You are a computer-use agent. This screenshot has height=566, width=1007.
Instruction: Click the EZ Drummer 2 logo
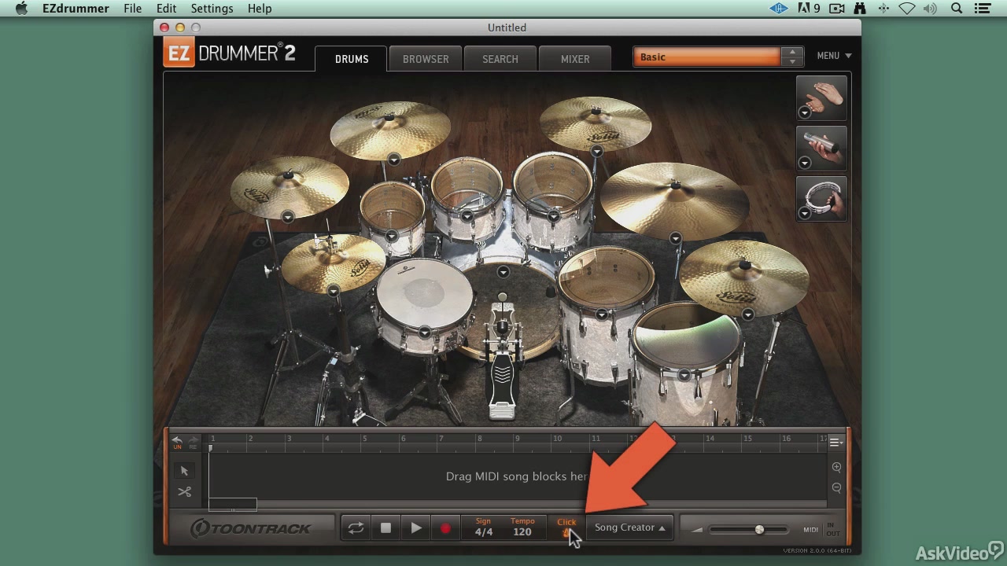pyautogui.click(x=230, y=53)
